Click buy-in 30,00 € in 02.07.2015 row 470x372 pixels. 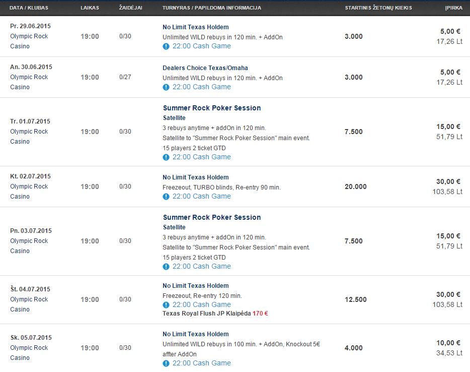click(x=448, y=181)
